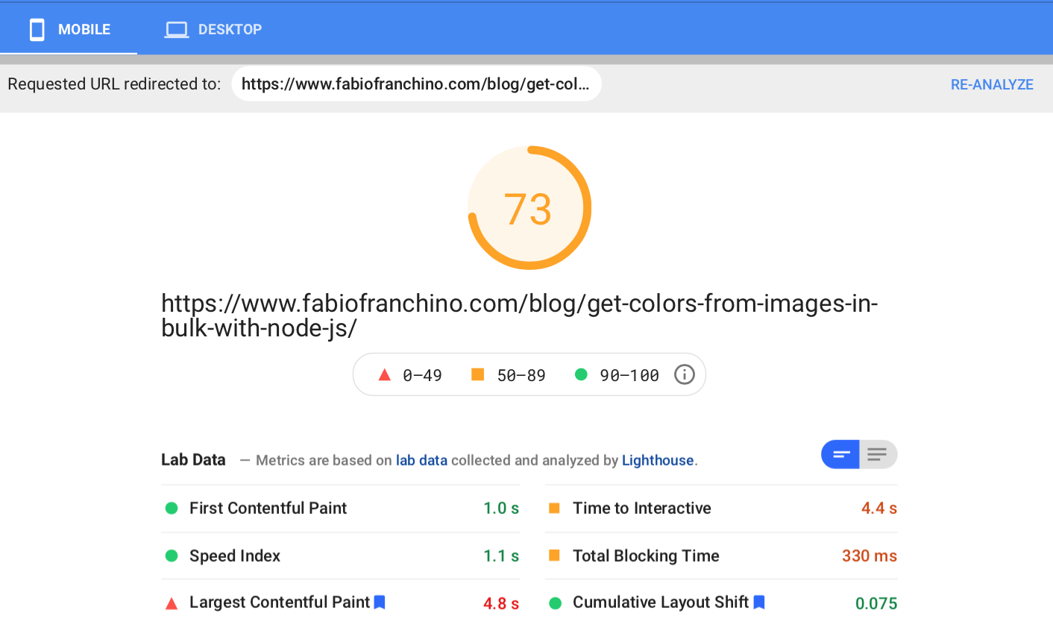Click the performance score 73 gauge
1053x628 pixels.
coord(529,208)
